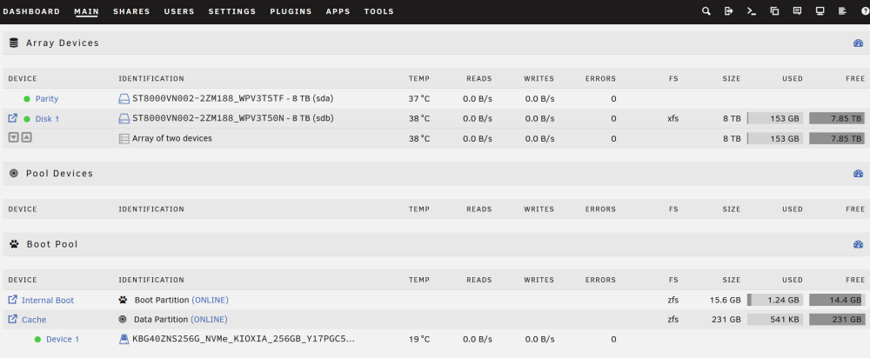The width and height of the screenshot is (870, 358).
Task: Click the 231 GB free bar of Cache
Action: click(x=837, y=319)
